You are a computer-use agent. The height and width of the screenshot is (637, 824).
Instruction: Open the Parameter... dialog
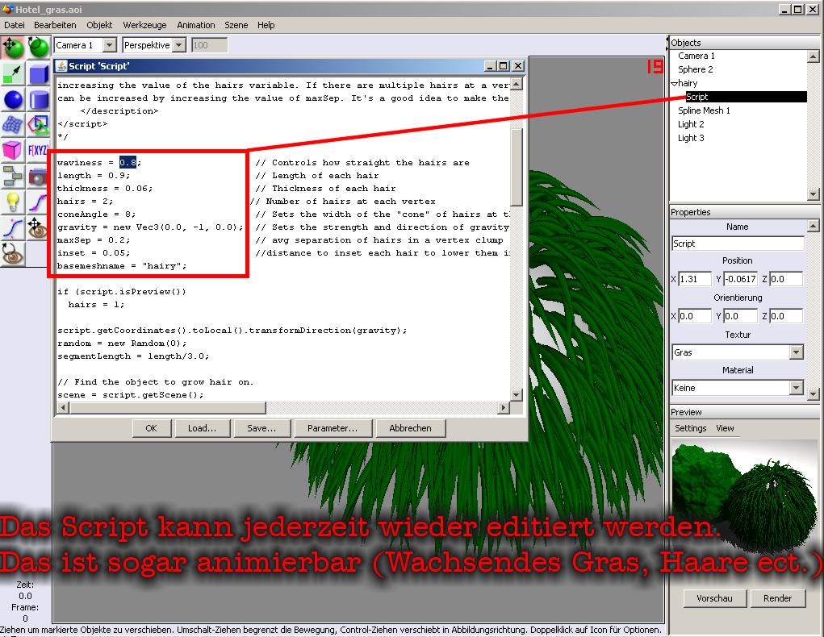pyautogui.click(x=333, y=428)
